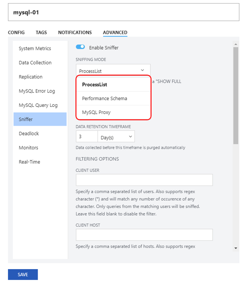
Task: Click the SAVE button
Action: tap(23, 275)
